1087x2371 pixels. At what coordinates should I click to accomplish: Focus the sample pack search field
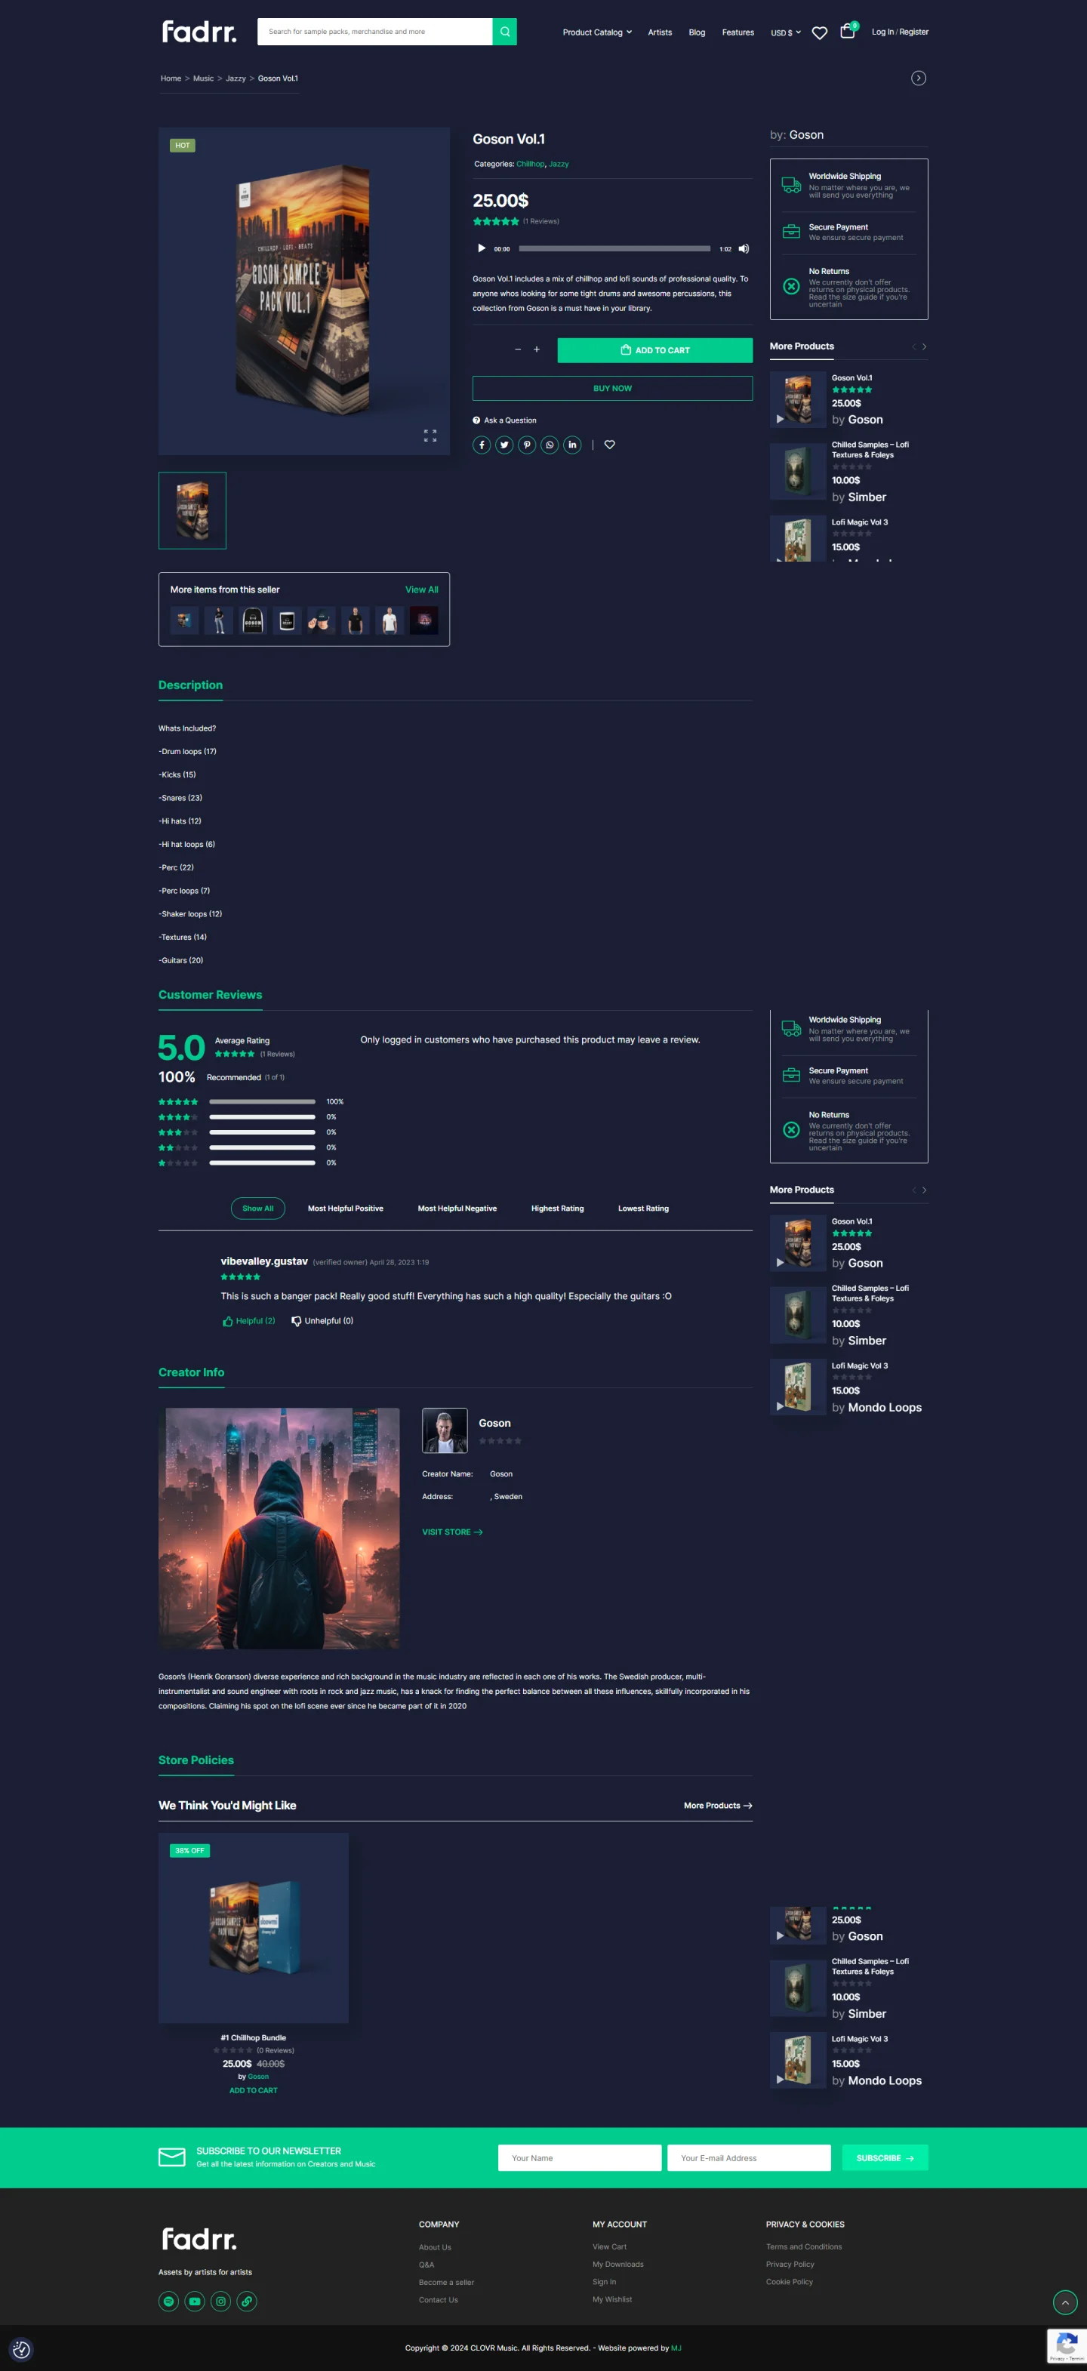(x=374, y=31)
